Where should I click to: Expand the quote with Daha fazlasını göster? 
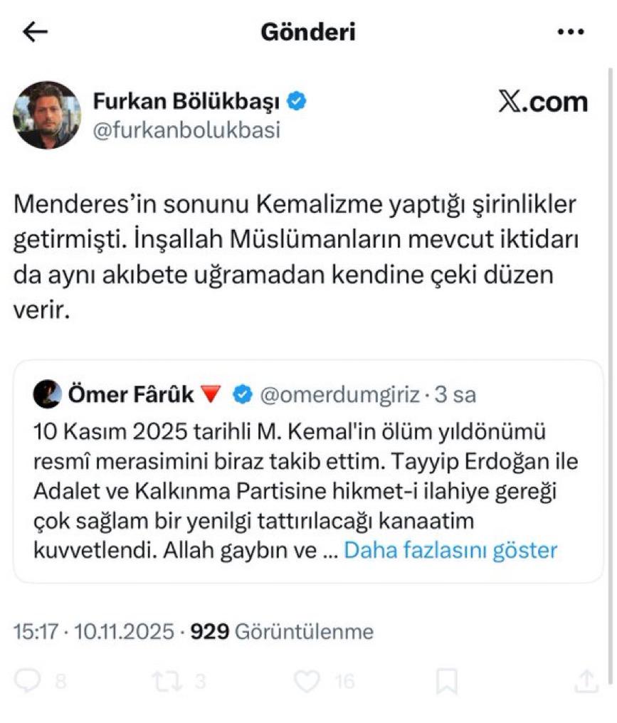(x=450, y=549)
